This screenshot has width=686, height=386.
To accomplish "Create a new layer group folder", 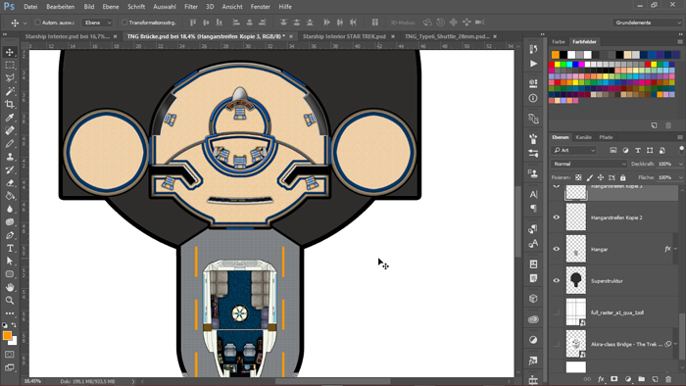I will click(641, 379).
